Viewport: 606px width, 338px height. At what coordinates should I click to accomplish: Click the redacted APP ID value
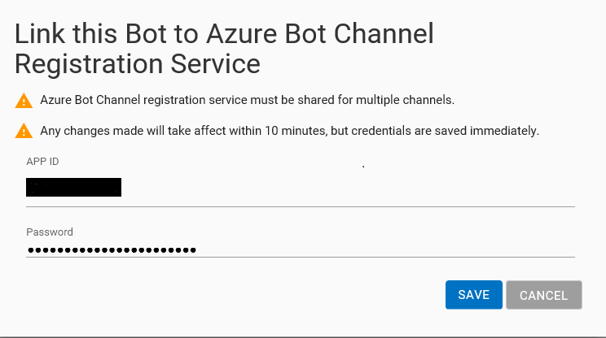click(x=73, y=188)
